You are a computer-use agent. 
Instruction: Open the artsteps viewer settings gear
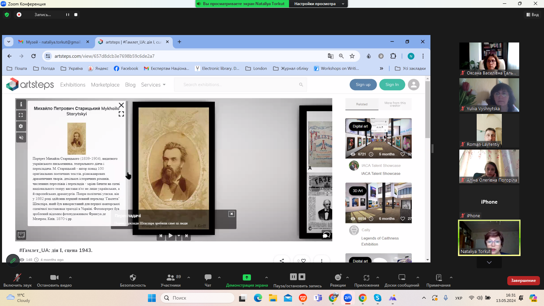[x=21, y=126]
